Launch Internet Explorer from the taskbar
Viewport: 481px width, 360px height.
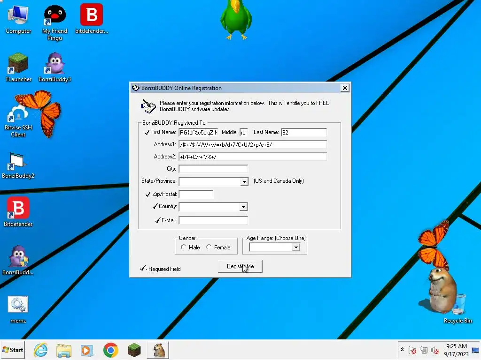coord(41,350)
